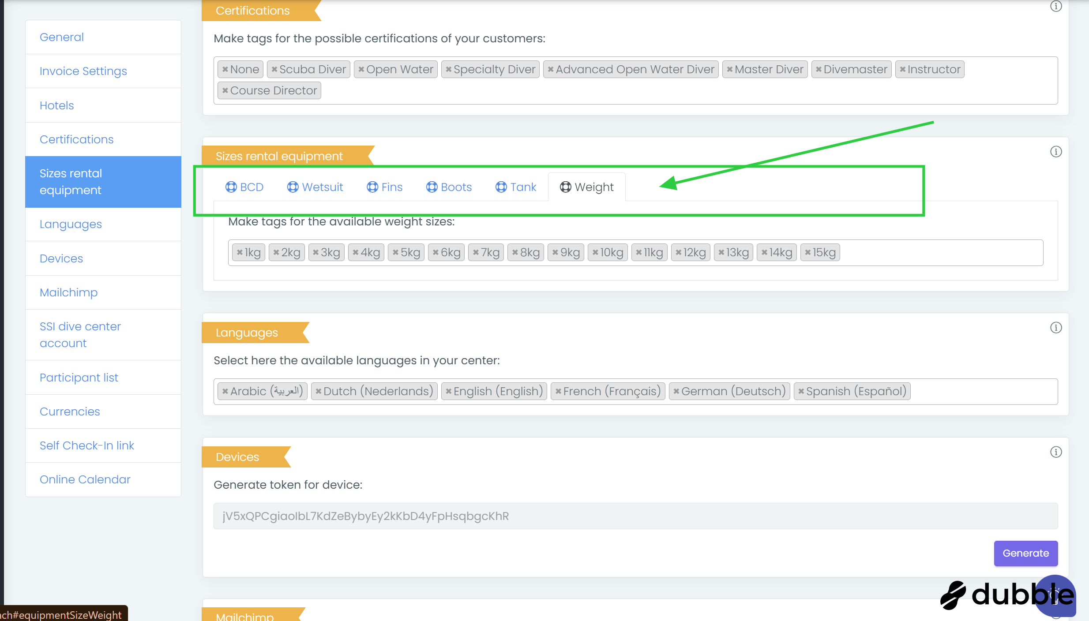Remove the 5kg weight tag

(395, 253)
